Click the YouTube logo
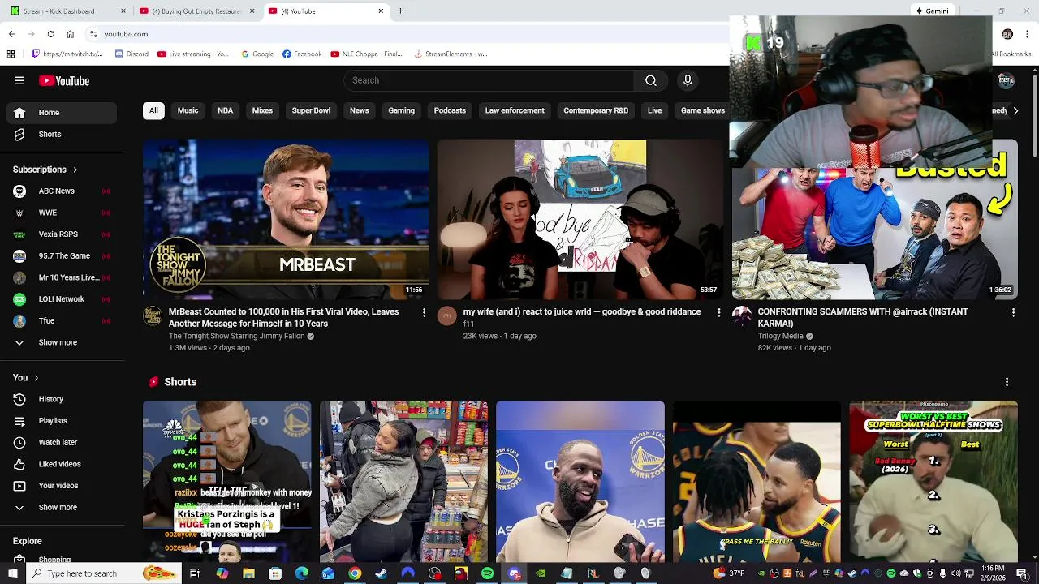This screenshot has height=584, width=1039. click(x=64, y=80)
